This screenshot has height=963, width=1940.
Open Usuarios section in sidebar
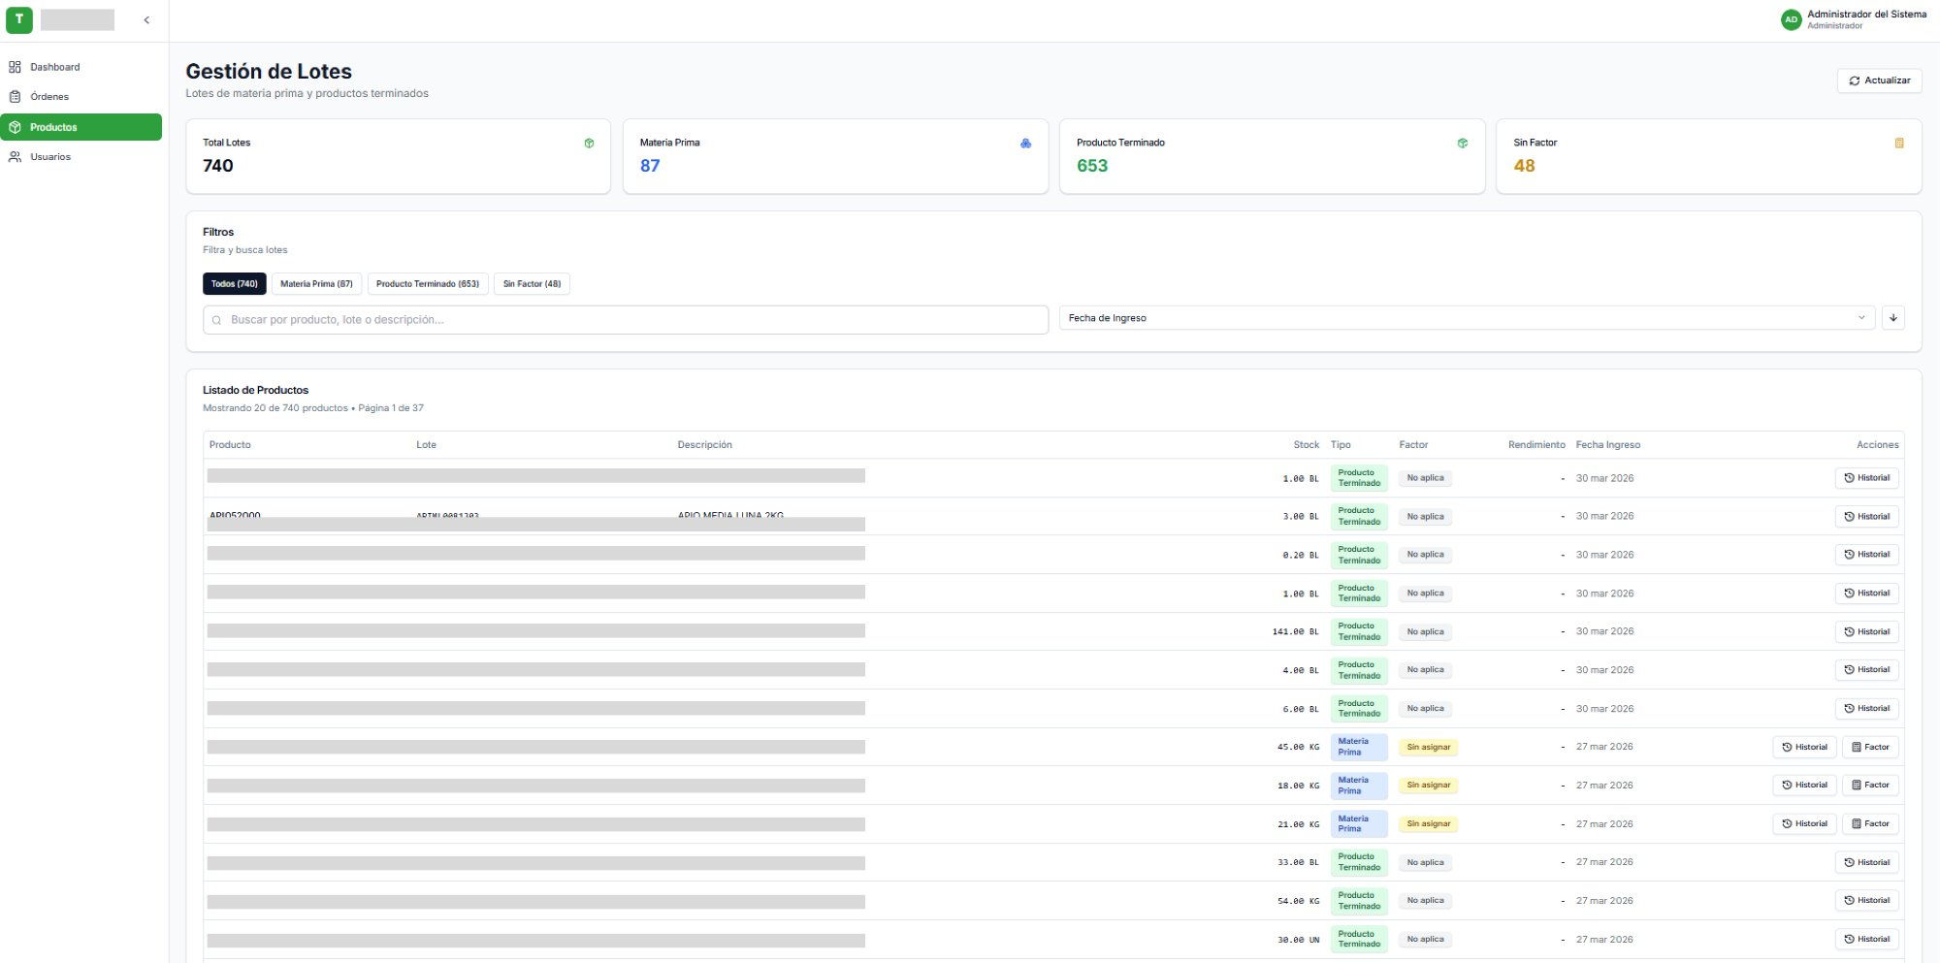pos(49,157)
